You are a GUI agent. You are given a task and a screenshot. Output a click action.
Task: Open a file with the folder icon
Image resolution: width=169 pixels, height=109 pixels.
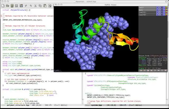8,6
